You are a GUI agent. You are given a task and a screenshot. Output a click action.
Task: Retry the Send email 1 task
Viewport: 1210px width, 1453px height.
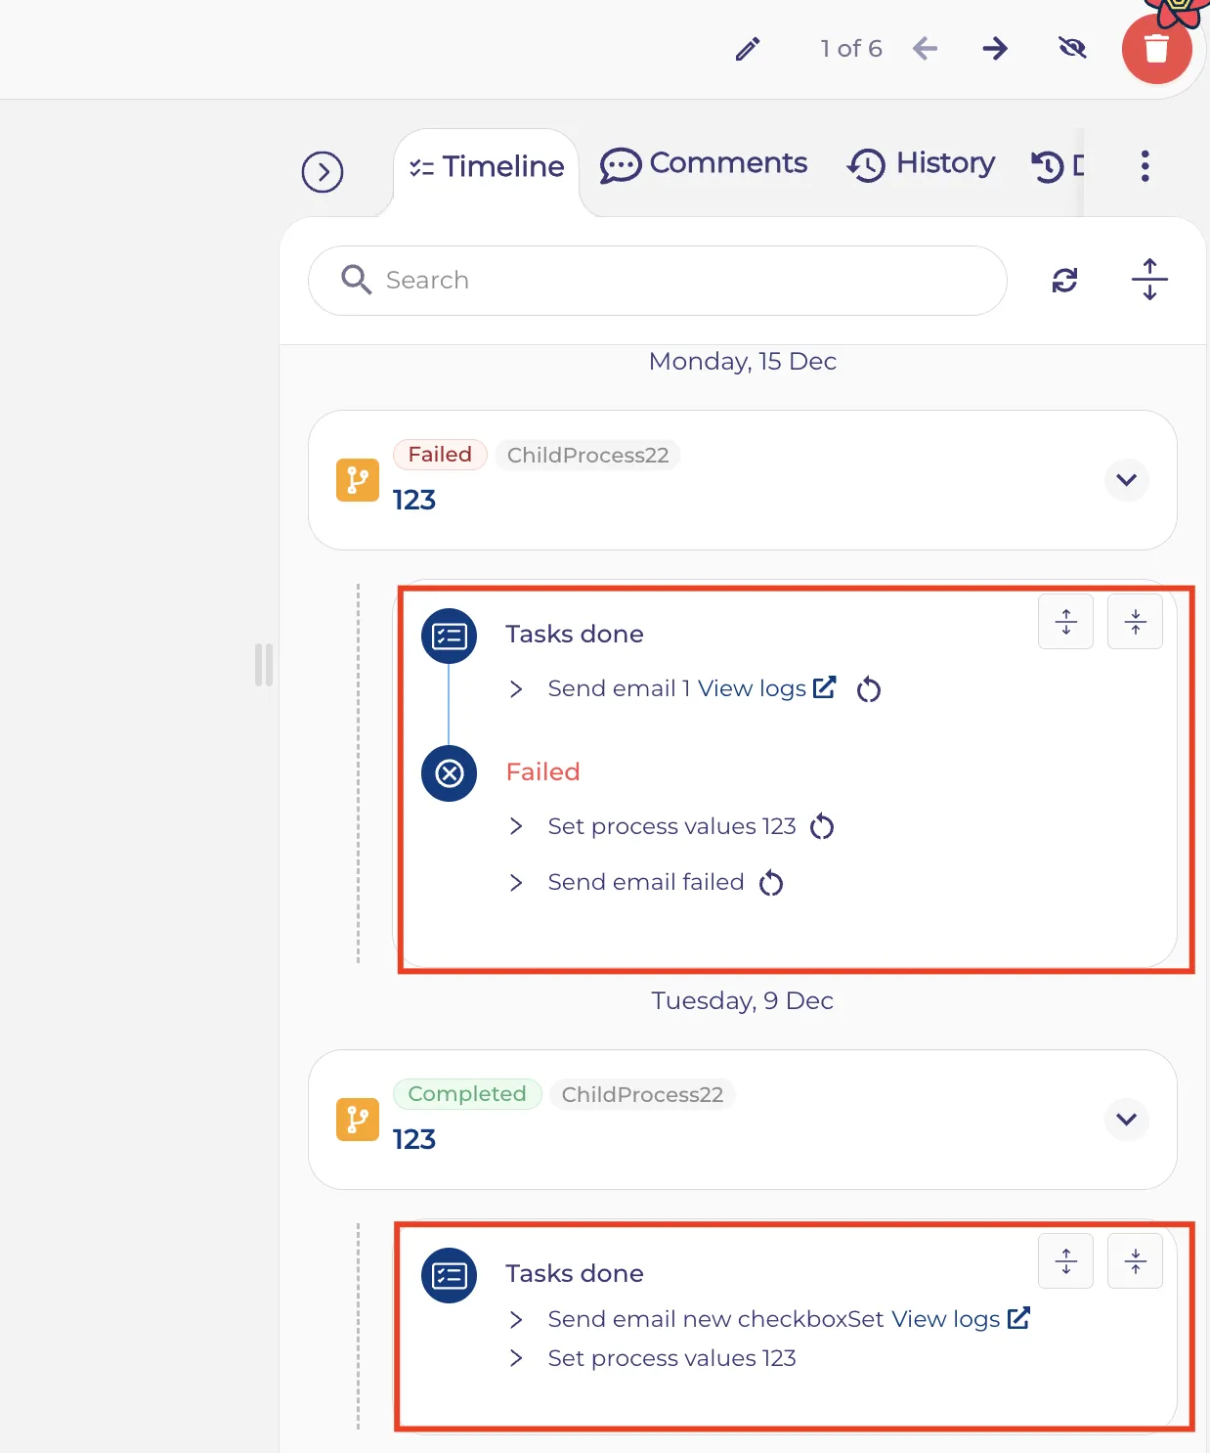[x=869, y=690]
